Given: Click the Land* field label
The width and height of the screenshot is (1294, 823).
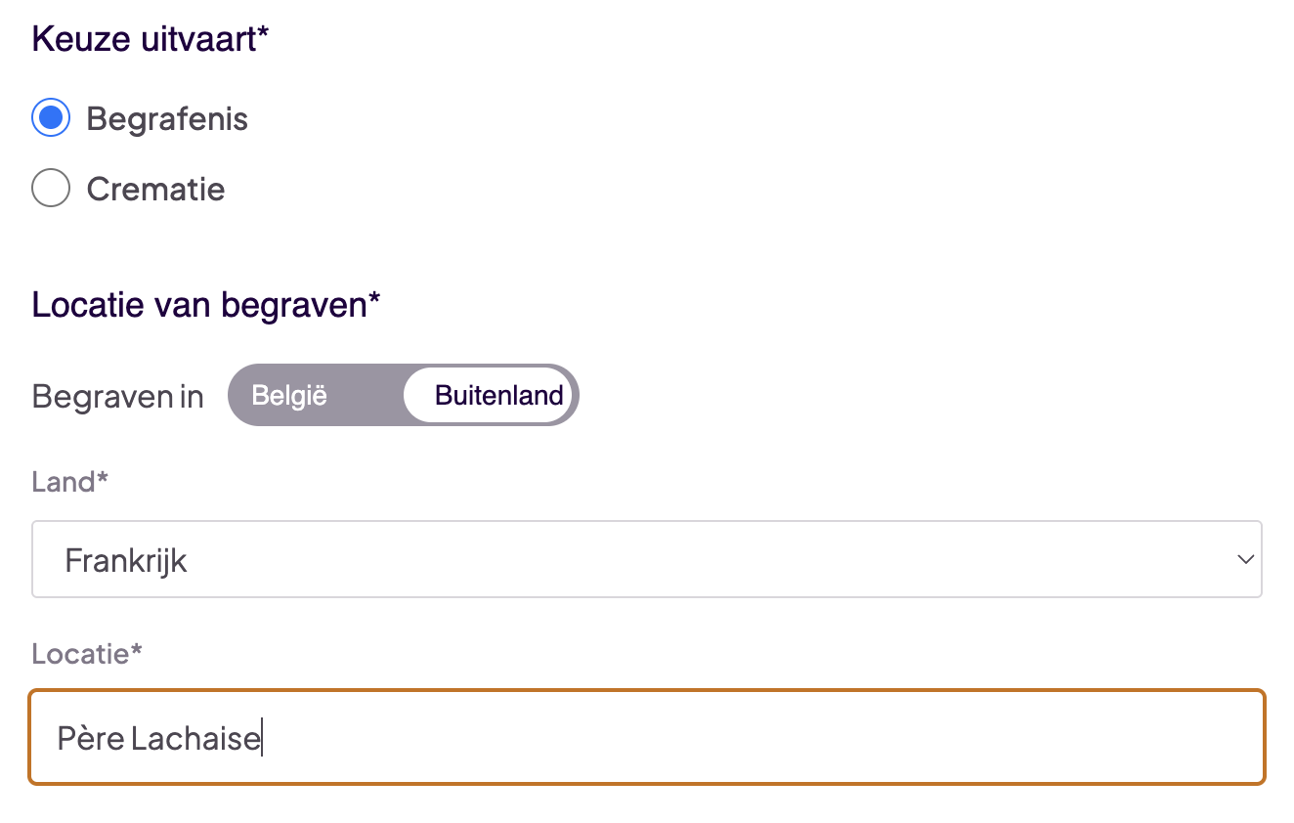Looking at the screenshot, I should 69,481.
